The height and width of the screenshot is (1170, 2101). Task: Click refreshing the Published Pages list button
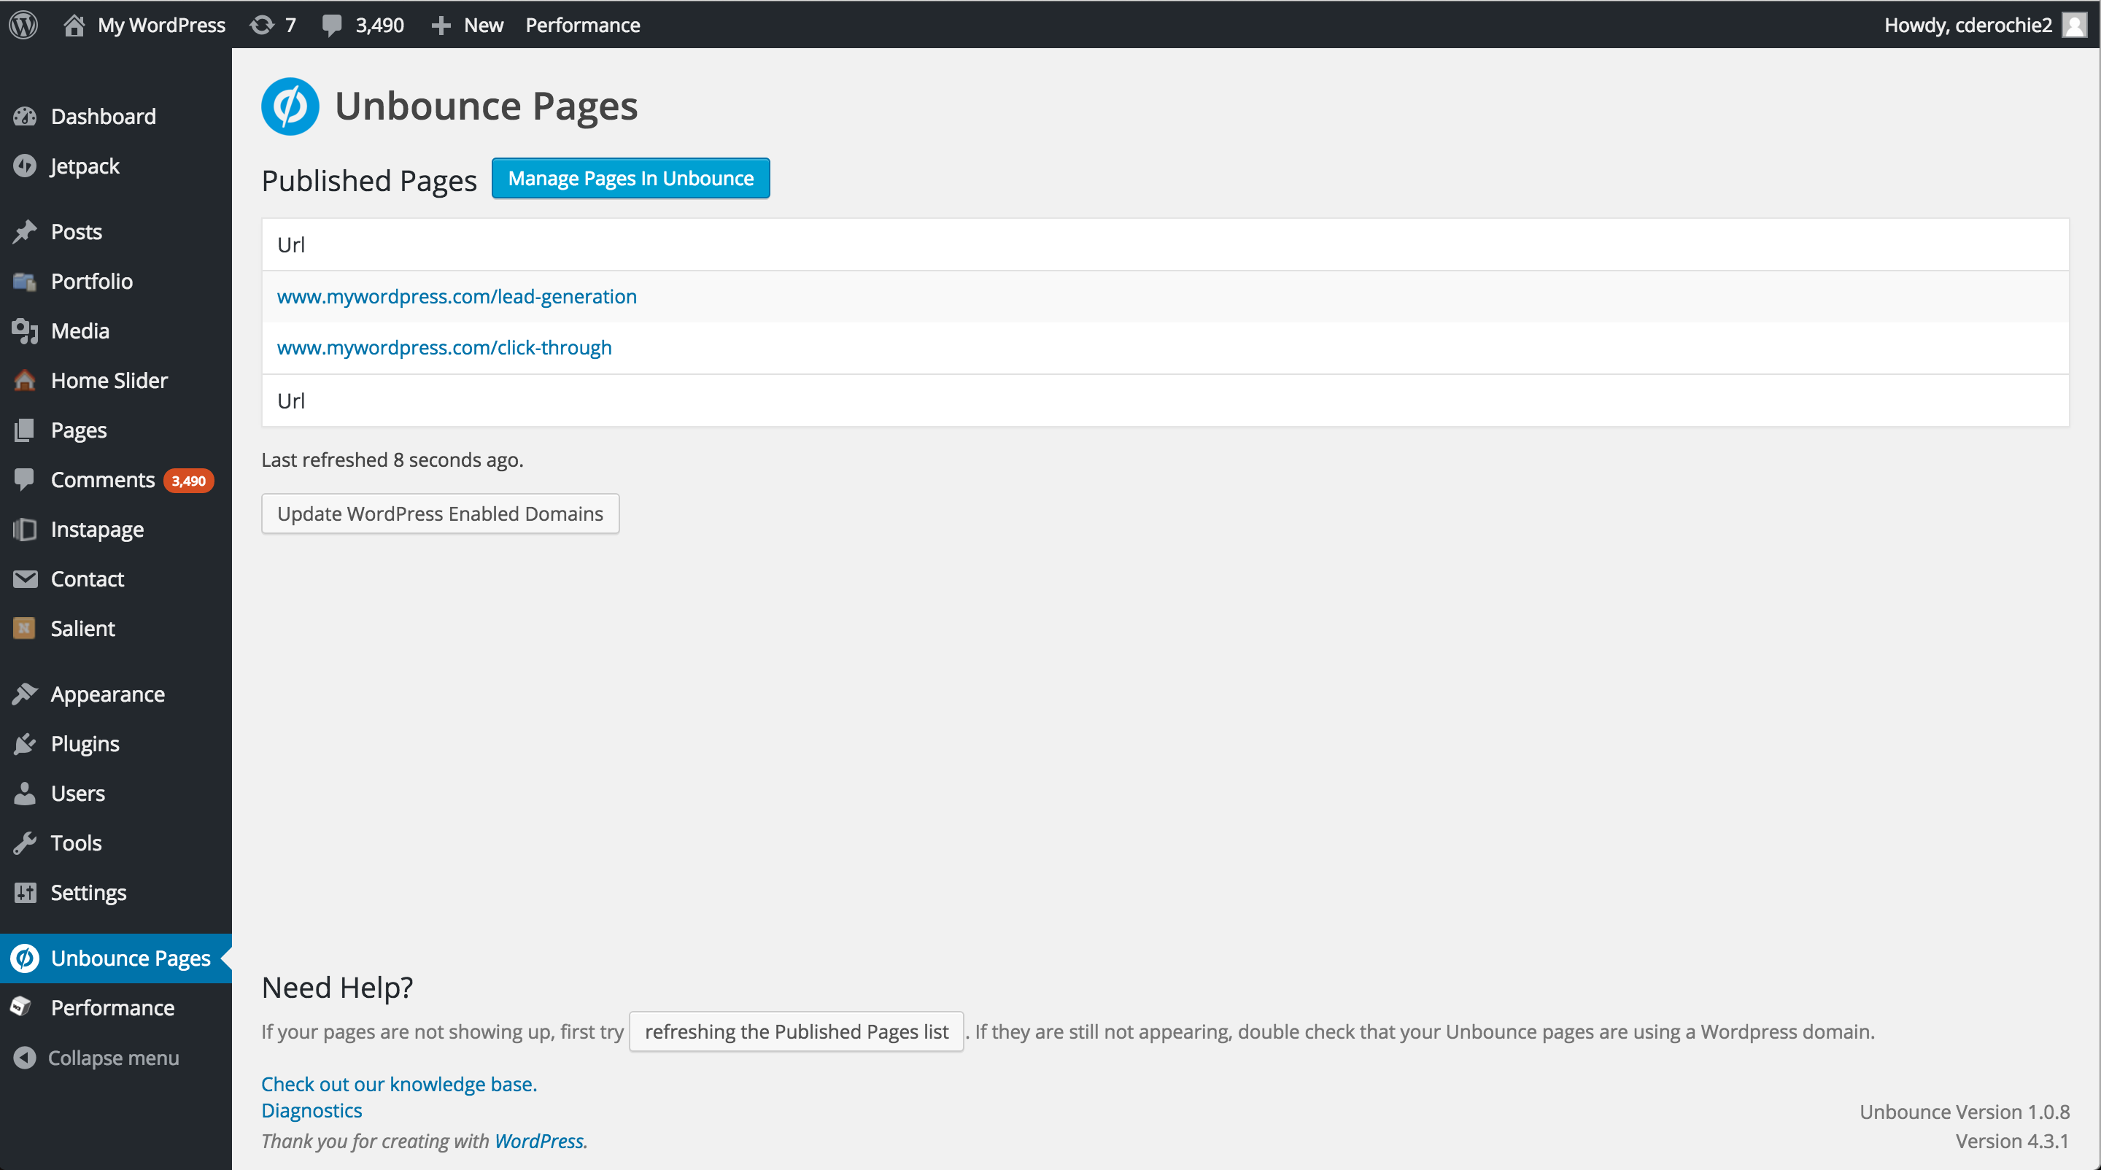click(797, 1031)
